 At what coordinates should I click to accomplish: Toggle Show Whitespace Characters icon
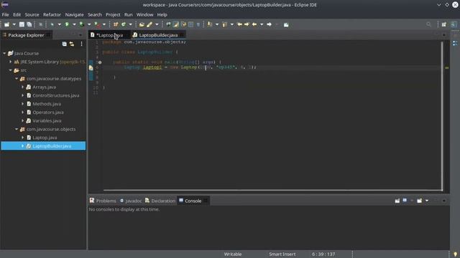pyautogui.click(x=198, y=24)
